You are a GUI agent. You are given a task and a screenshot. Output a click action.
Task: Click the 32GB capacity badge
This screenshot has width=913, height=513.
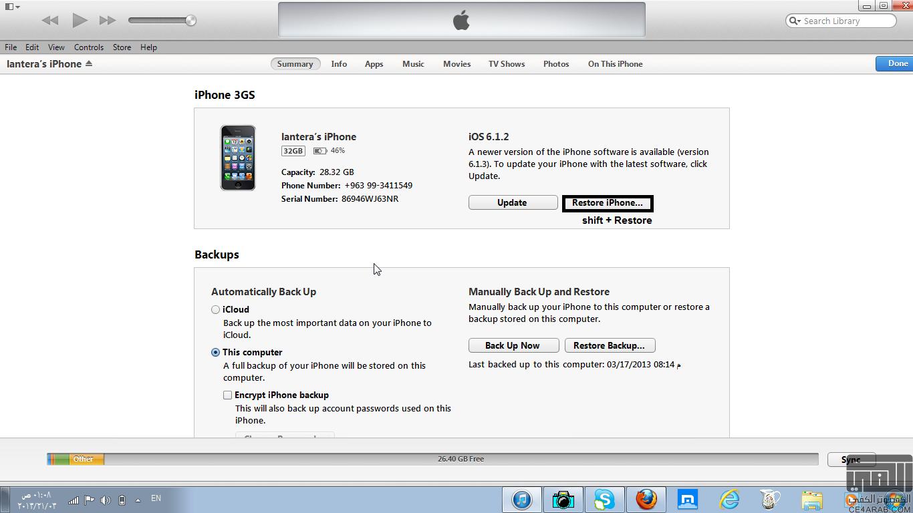(293, 151)
